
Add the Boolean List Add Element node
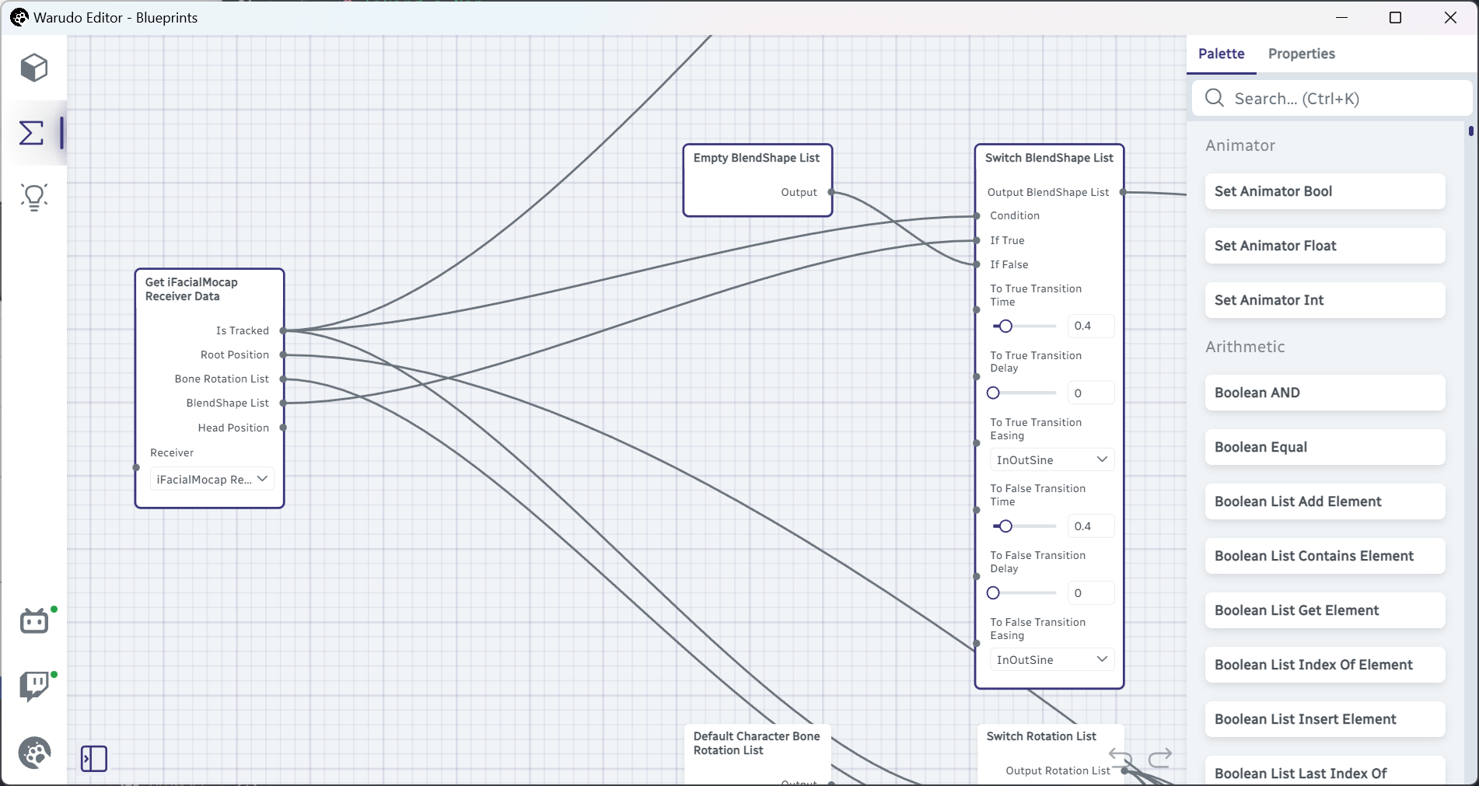click(x=1324, y=501)
